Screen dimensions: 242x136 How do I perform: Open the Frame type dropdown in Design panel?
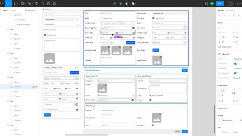tap(222, 23)
